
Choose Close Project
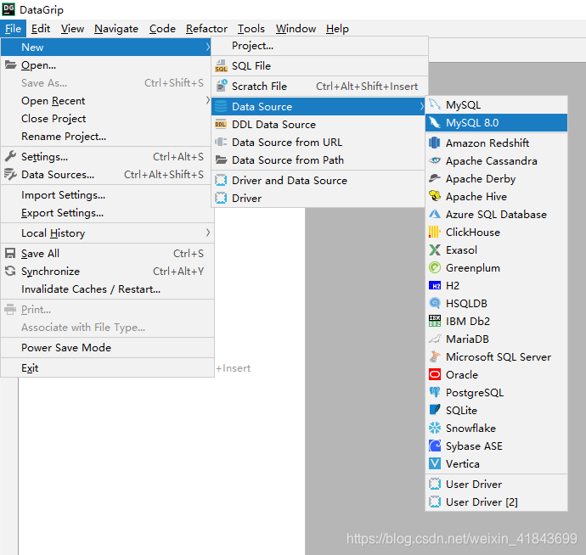[x=108, y=119]
